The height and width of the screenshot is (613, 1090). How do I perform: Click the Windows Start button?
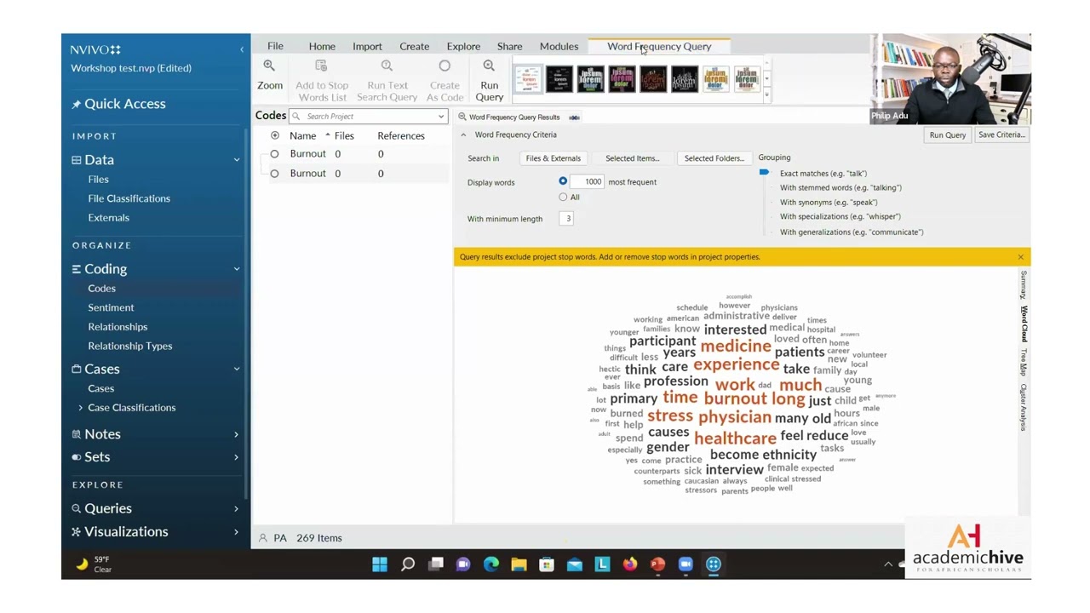[x=380, y=564]
